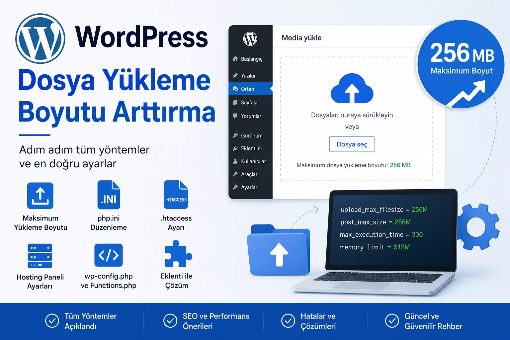Click the pages icon beside Sayfalar
510x340 pixels.
(235, 103)
